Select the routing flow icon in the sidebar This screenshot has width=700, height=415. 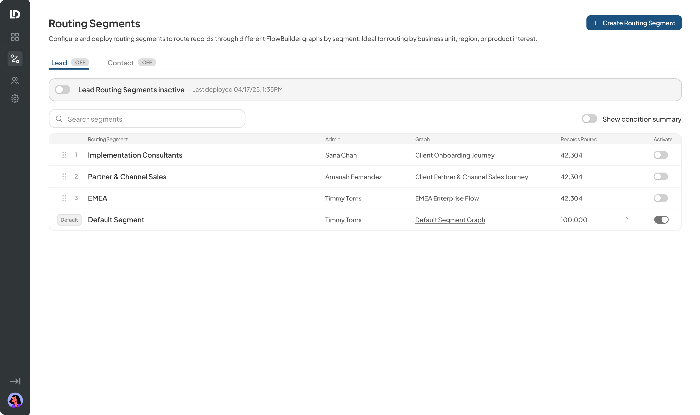coord(15,59)
